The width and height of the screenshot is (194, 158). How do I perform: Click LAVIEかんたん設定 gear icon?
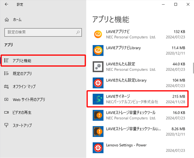point(98,67)
